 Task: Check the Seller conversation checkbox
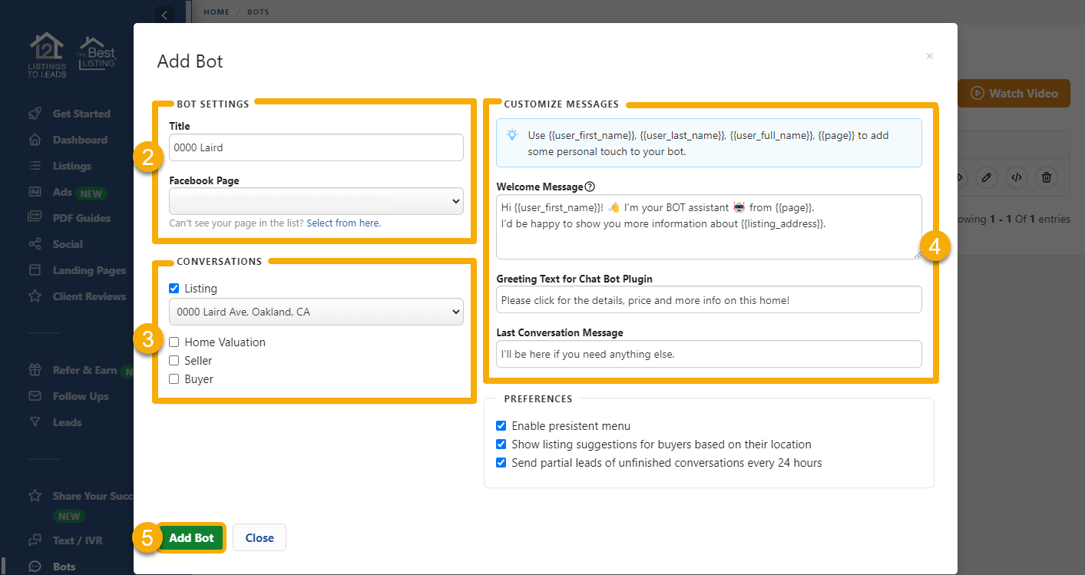click(x=174, y=361)
